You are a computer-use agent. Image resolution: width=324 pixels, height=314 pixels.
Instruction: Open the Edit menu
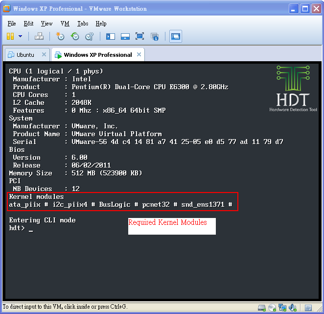[x=28, y=24]
